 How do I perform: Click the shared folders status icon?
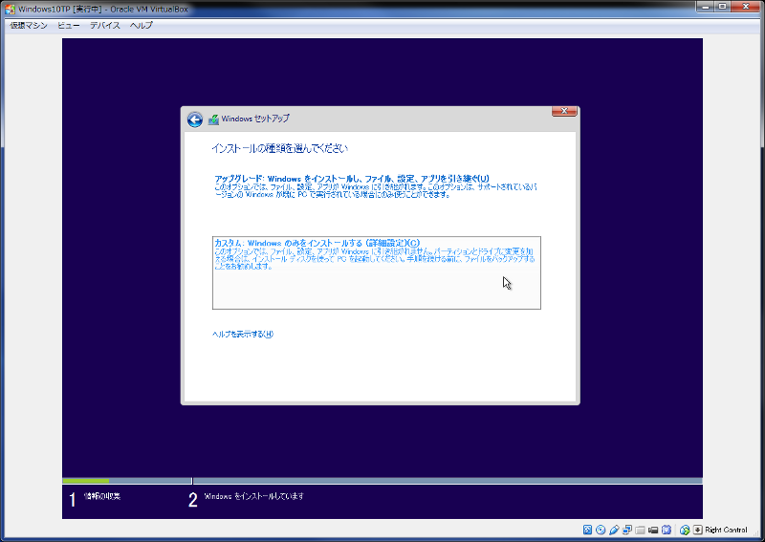[x=641, y=530]
